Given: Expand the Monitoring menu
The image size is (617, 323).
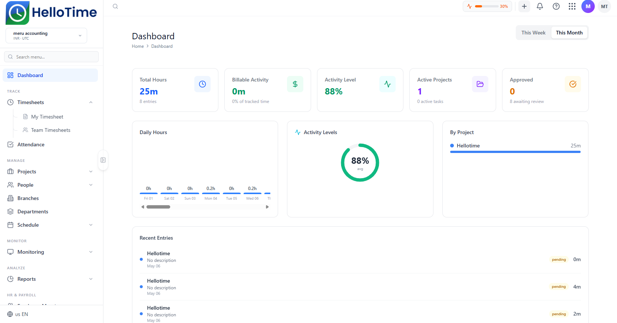Looking at the screenshot, I should coord(91,252).
